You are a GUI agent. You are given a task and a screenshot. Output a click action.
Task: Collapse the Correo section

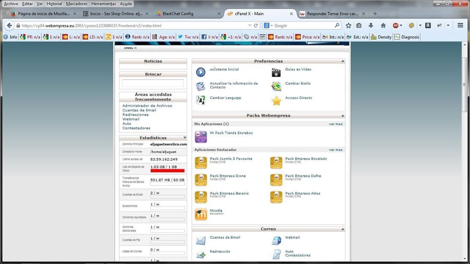(x=343, y=229)
